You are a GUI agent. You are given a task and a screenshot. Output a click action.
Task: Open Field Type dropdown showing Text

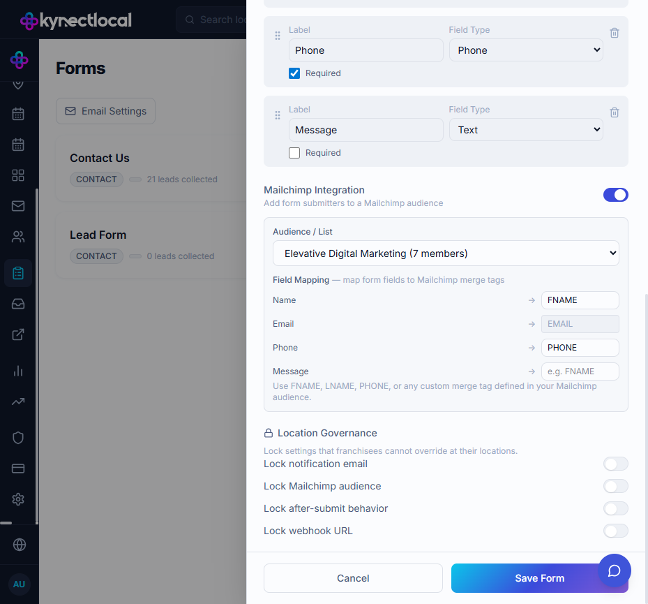coord(526,130)
